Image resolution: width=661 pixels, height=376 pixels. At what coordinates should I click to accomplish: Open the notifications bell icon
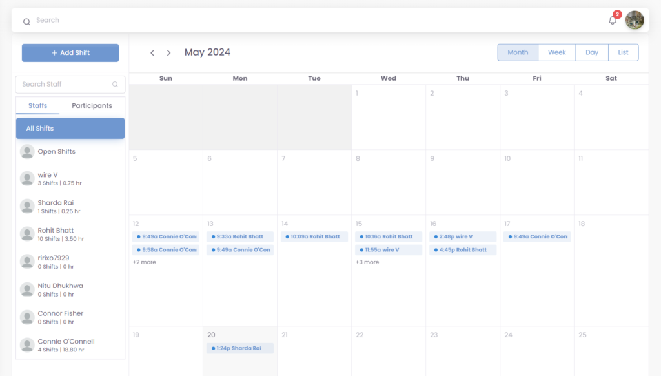(x=613, y=21)
